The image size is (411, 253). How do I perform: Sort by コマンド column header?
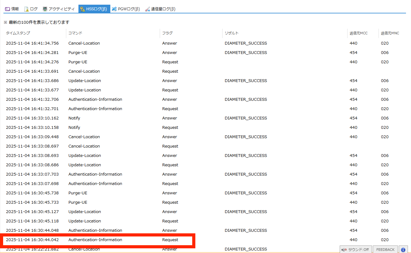(x=75, y=33)
